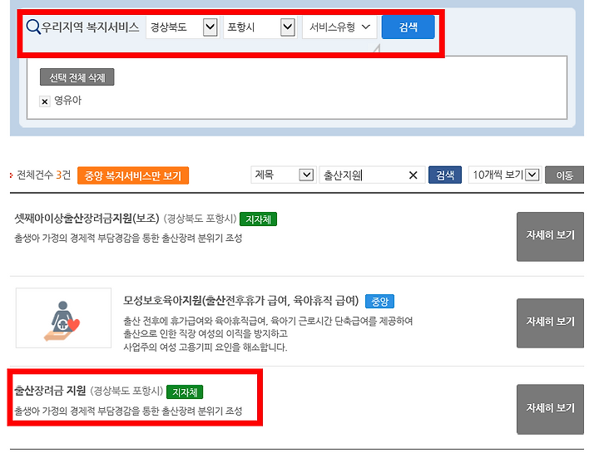Click the 우리지역 복지서비스 heading

90,27
